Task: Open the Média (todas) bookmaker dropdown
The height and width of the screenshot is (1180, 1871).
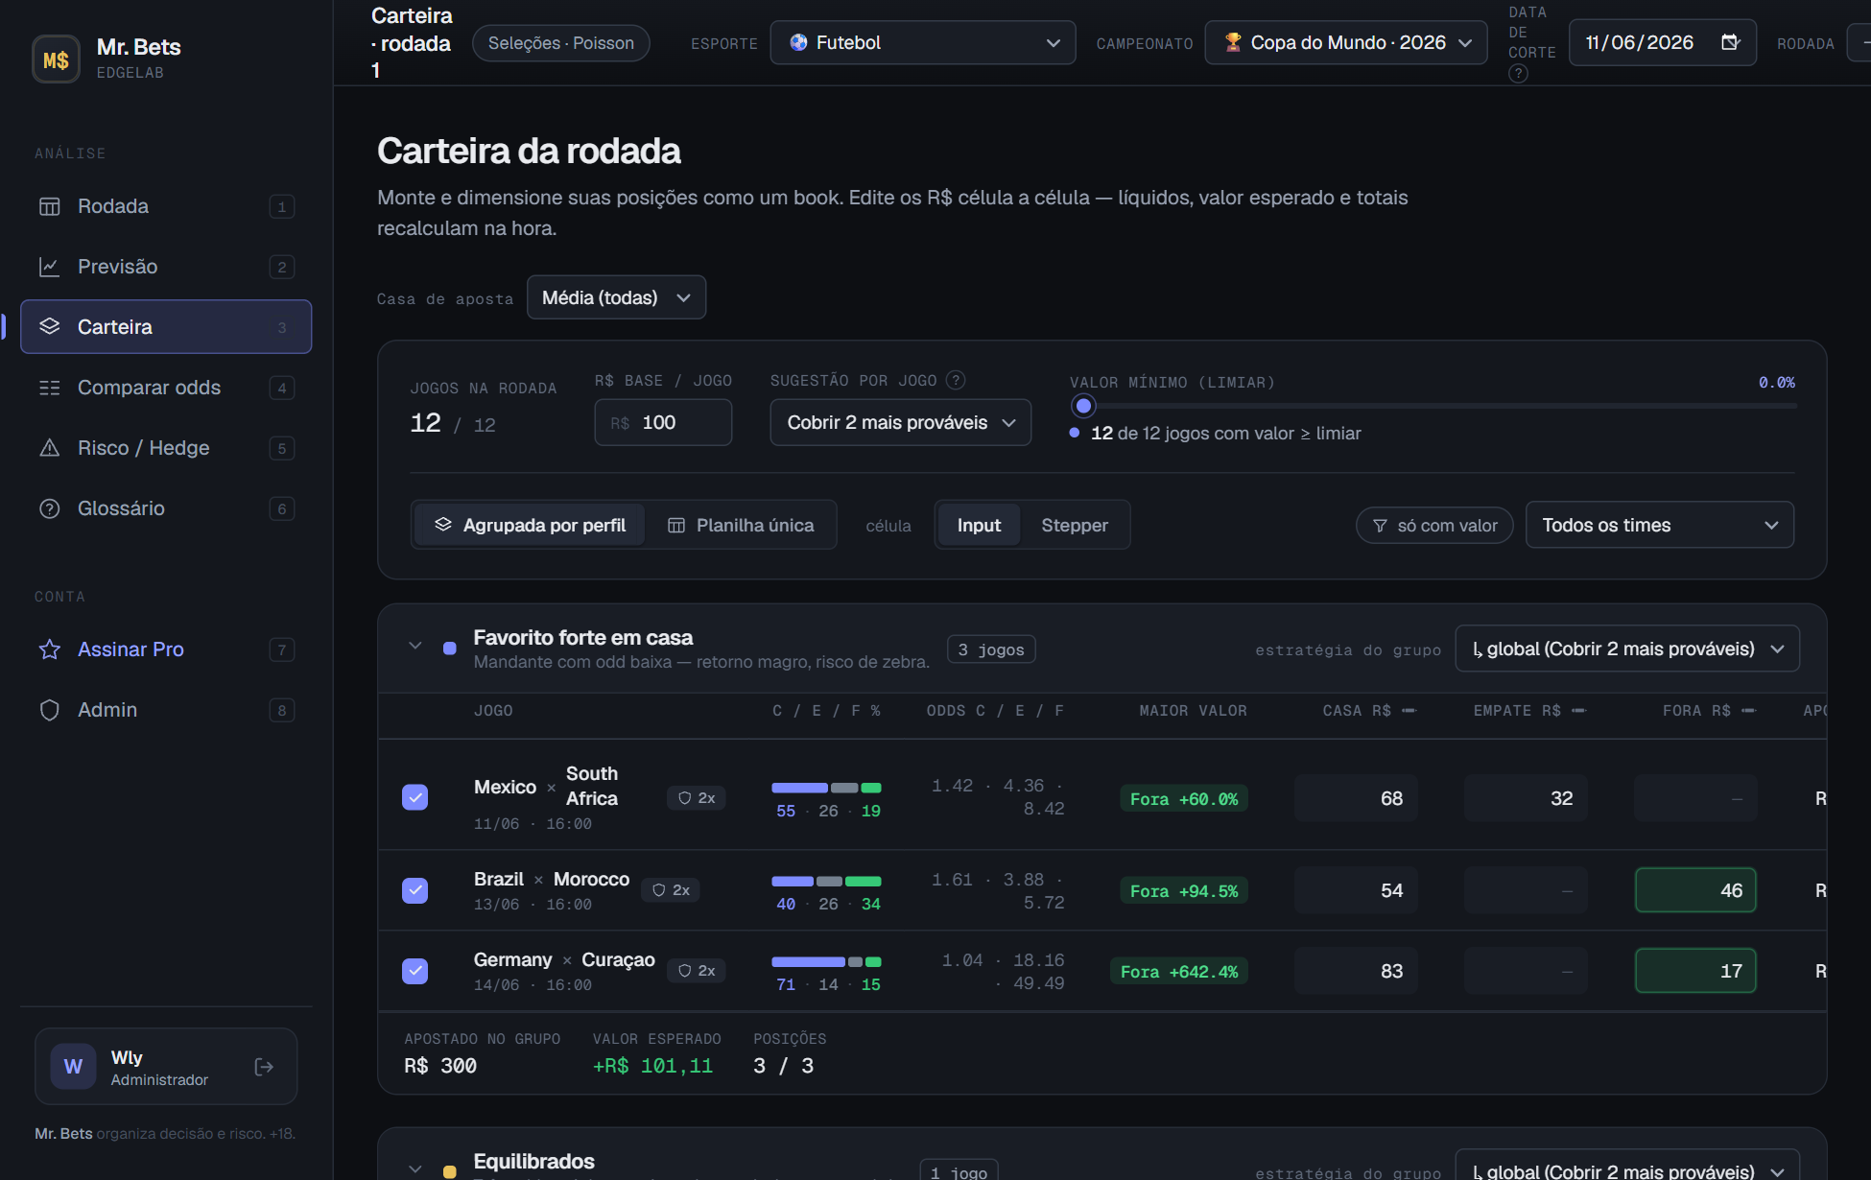Action: [x=616, y=297]
